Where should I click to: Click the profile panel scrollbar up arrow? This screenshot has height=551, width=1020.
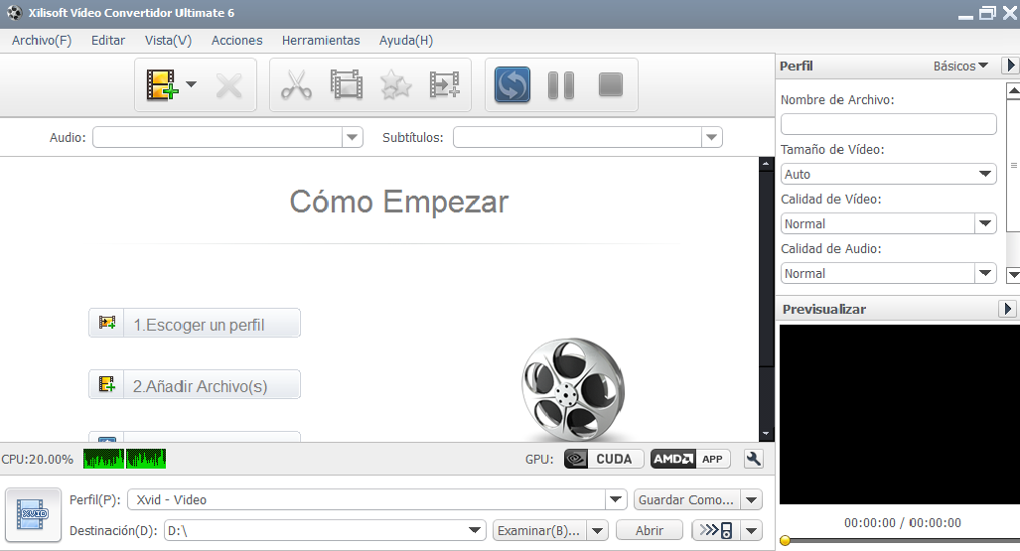[1013, 91]
